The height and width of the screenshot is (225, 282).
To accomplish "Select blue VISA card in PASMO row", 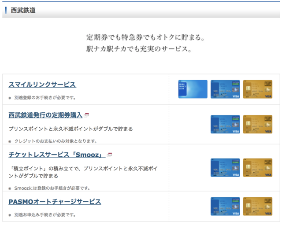I will point(225,207).
